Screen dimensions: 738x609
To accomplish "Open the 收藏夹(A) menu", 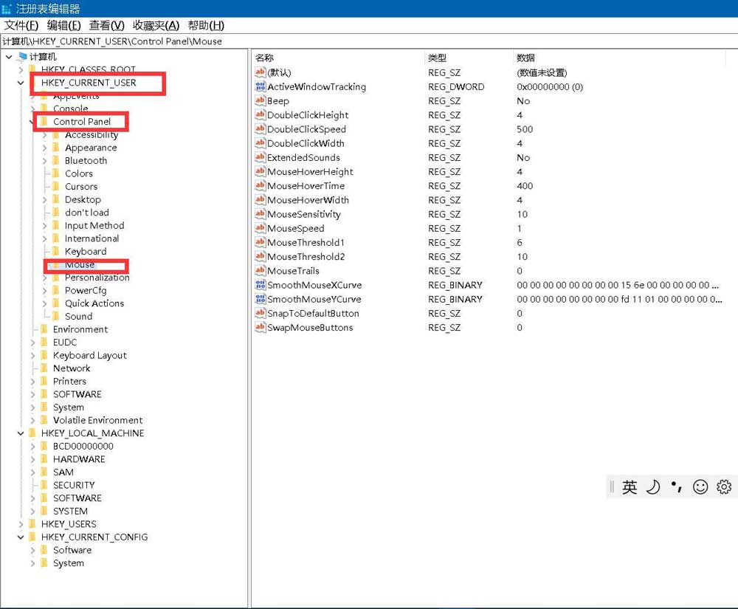I will [156, 25].
